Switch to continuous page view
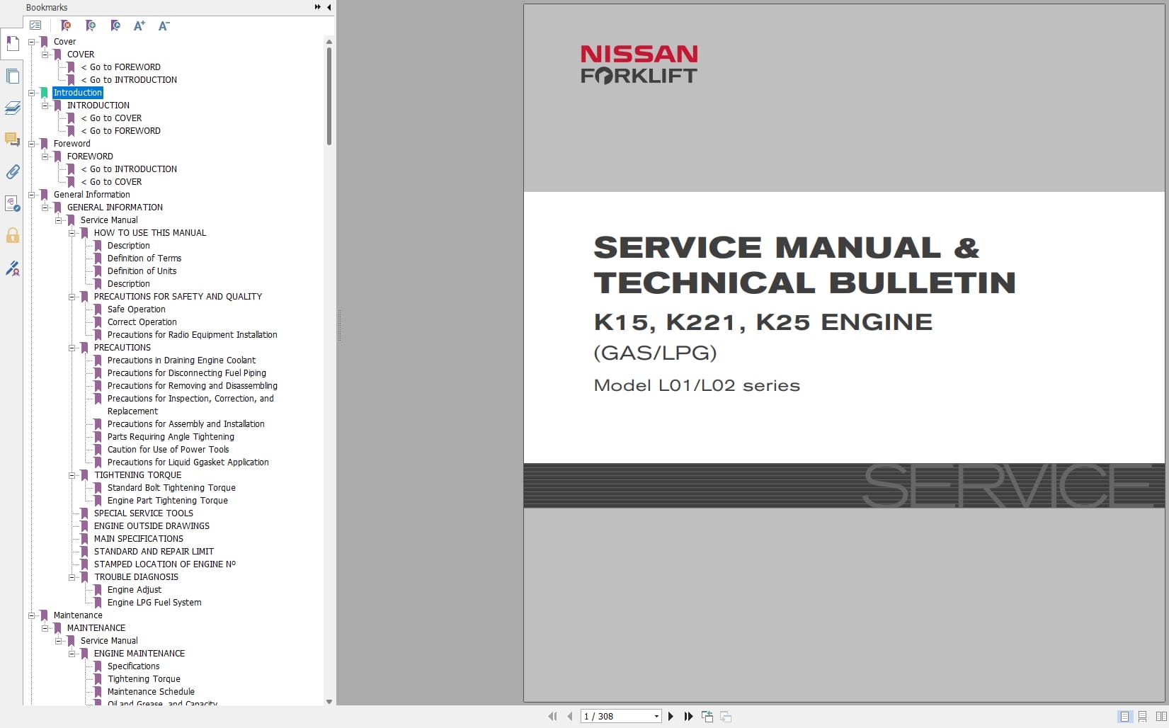The image size is (1169, 728). [1142, 717]
